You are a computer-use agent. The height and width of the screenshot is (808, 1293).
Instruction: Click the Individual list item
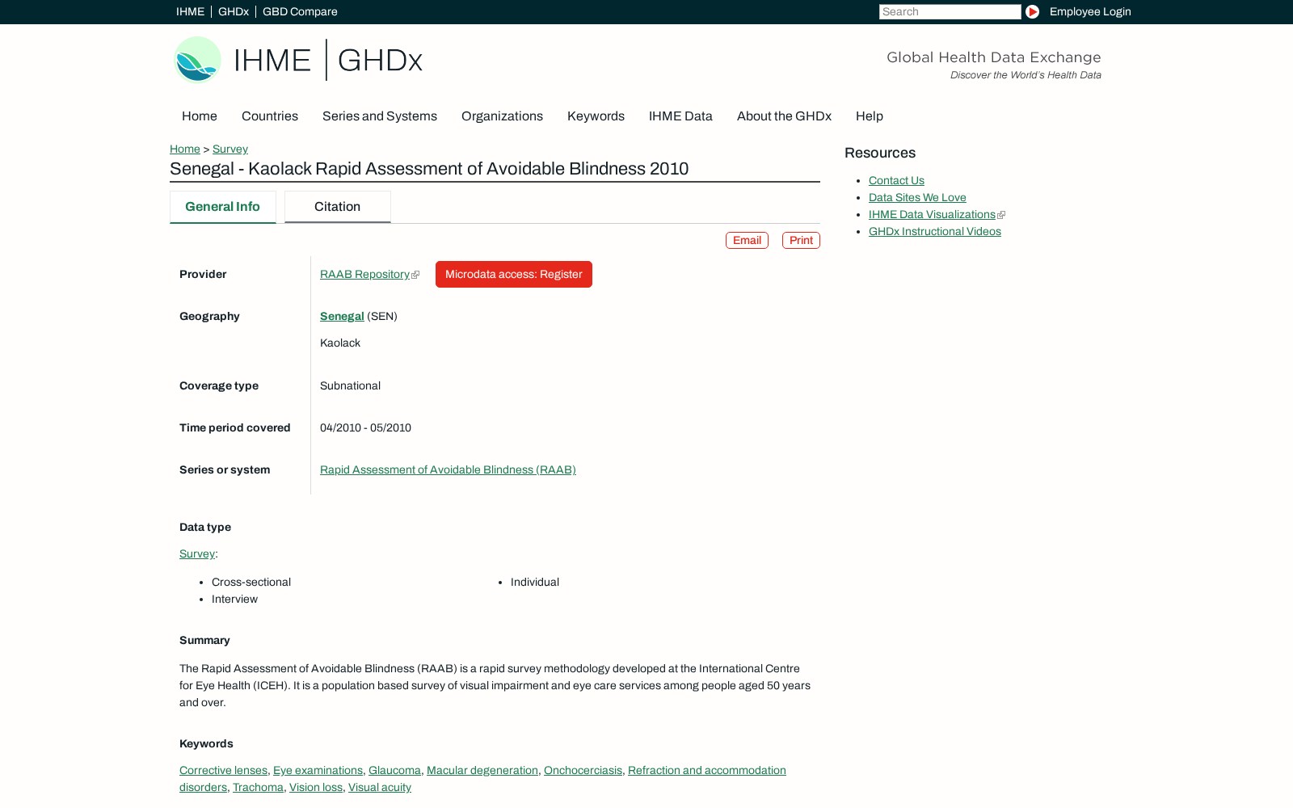click(535, 583)
